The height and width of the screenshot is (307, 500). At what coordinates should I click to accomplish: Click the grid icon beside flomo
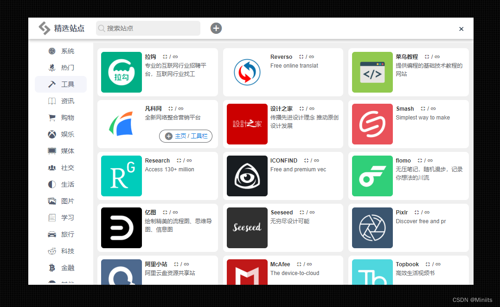pyautogui.click(x=420, y=161)
